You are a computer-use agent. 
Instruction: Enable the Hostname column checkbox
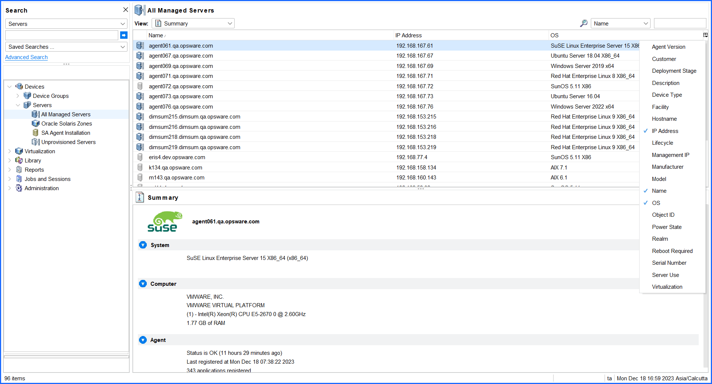(664, 119)
